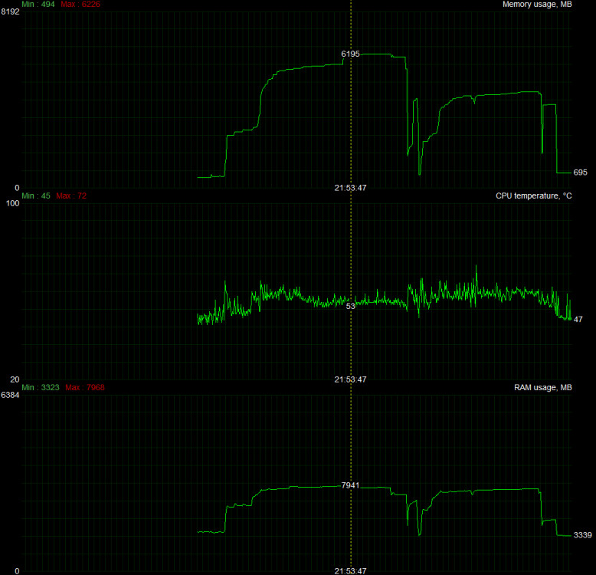This screenshot has height=575, width=596.
Task: Click the 21:53:47 timestamp under RAM graph
Action: click(x=350, y=571)
